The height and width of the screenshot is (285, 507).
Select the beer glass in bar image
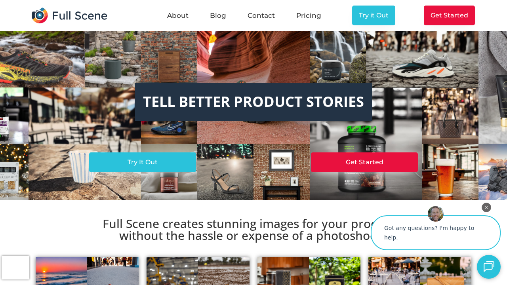click(450, 172)
